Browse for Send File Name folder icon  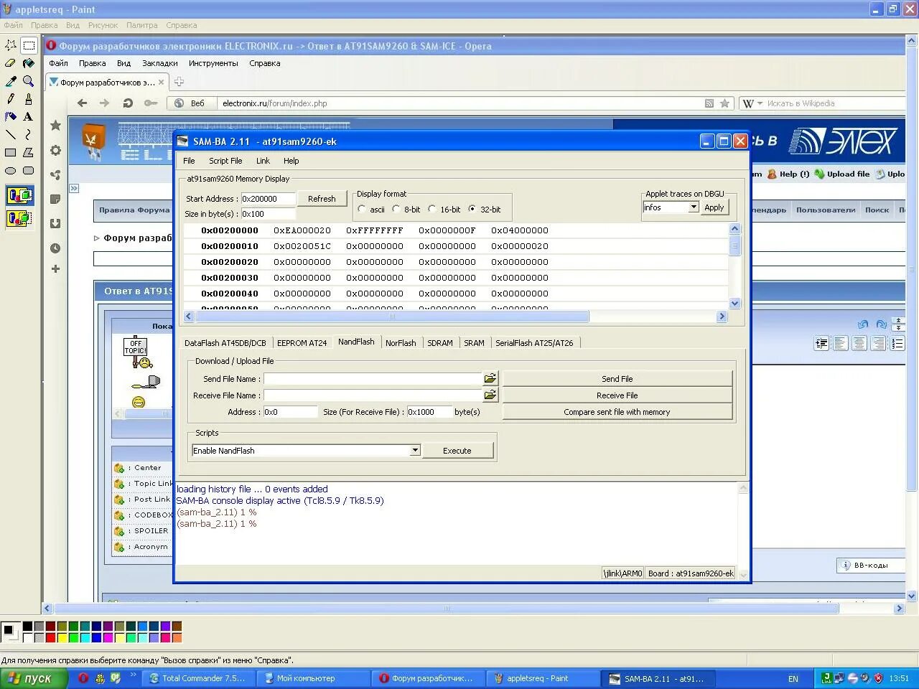pyautogui.click(x=490, y=378)
